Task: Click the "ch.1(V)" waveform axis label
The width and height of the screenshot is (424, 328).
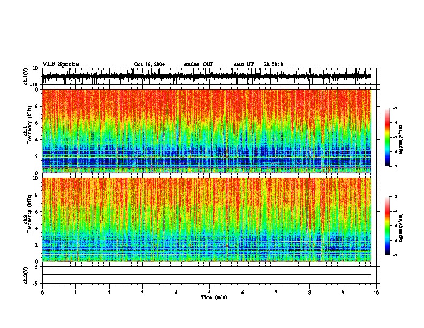Action: [26, 76]
